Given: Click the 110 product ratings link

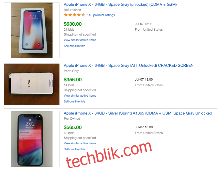Looking at the screenshot, I should pyautogui.click(x=101, y=15).
